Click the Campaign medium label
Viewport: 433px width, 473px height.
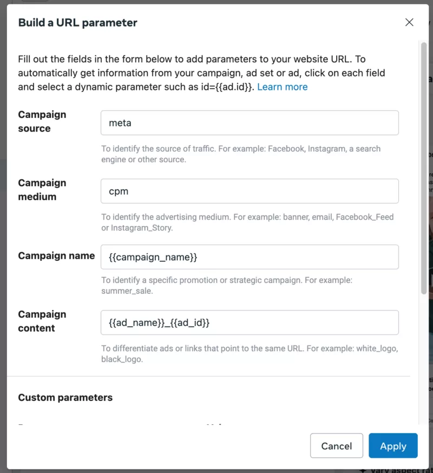click(x=42, y=189)
